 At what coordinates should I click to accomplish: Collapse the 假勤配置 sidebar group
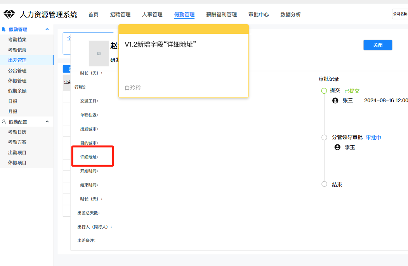coord(47,122)
